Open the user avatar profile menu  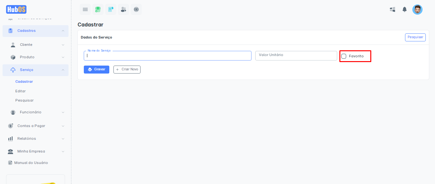417,10
